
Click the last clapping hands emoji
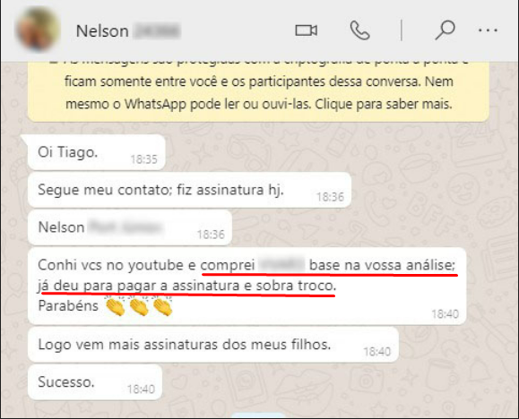click(162, 306)
